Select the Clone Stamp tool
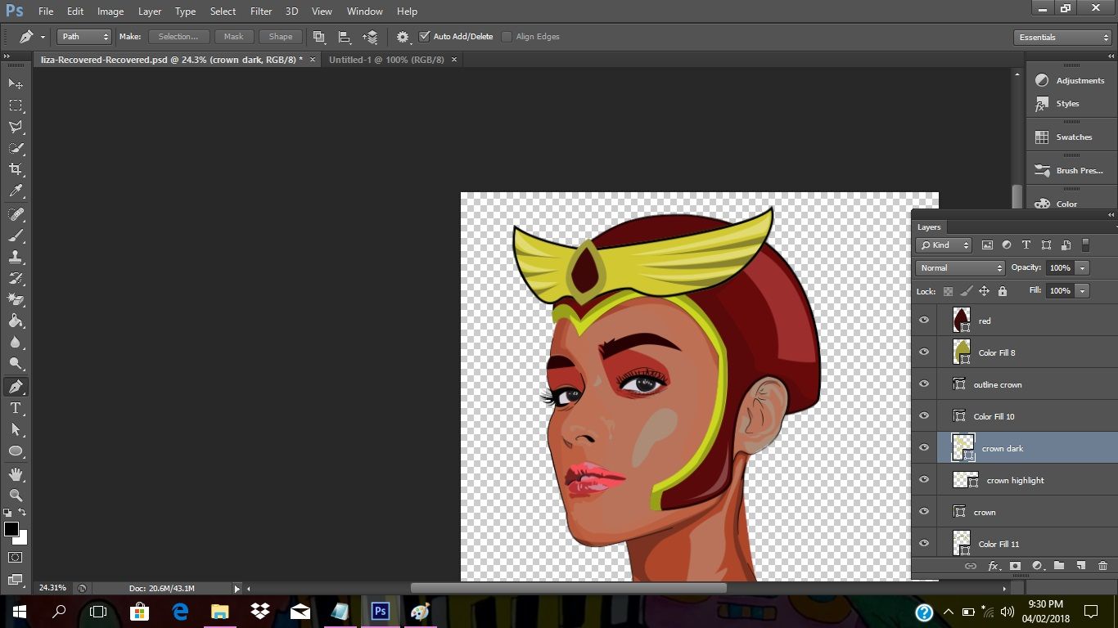 16,257
